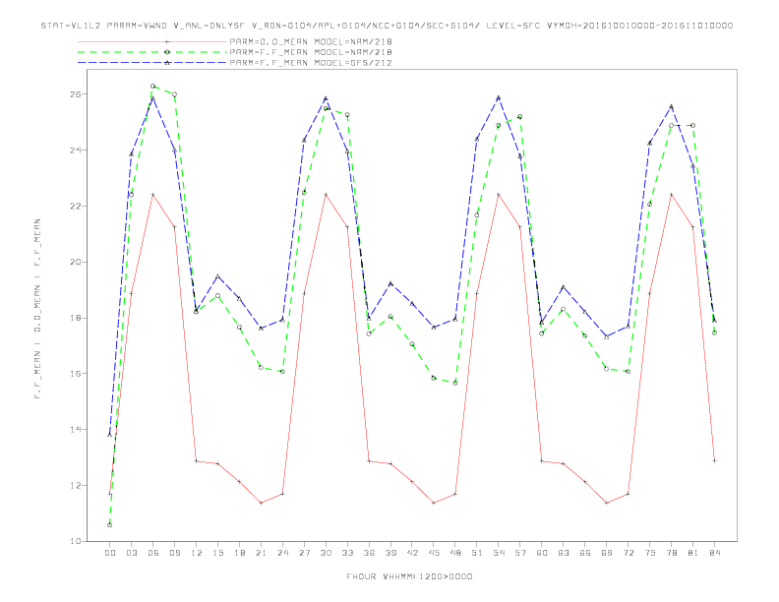Click x-axis forecast hour label 78
This screenshot has height=602, width=779.
[x=671, y=553]
